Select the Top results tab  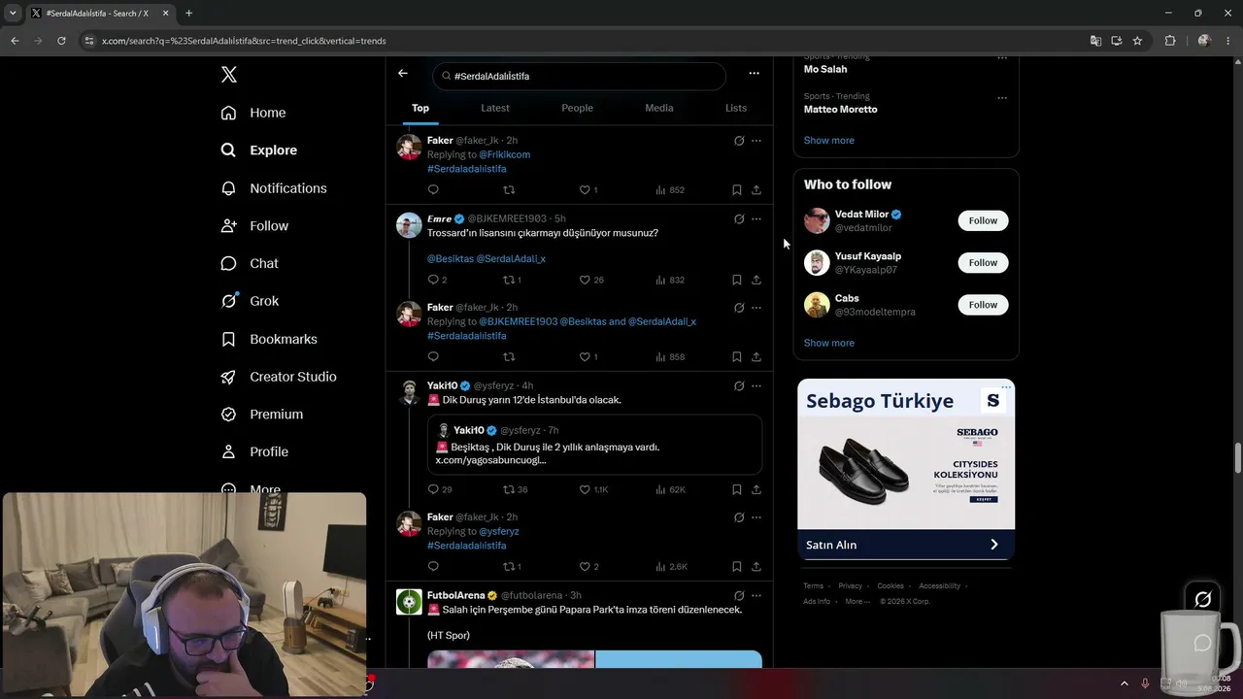[420, 108]
